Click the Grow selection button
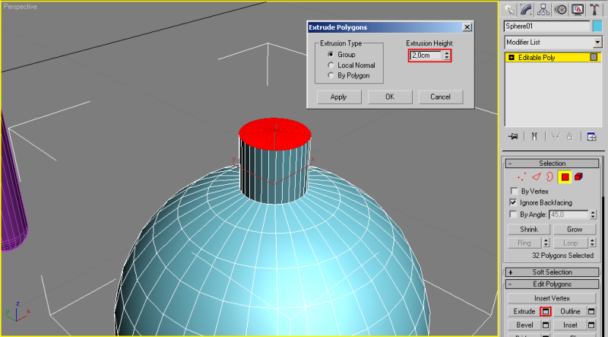The width and height of the screenshot is (608, 337). (x=575, y=230)
